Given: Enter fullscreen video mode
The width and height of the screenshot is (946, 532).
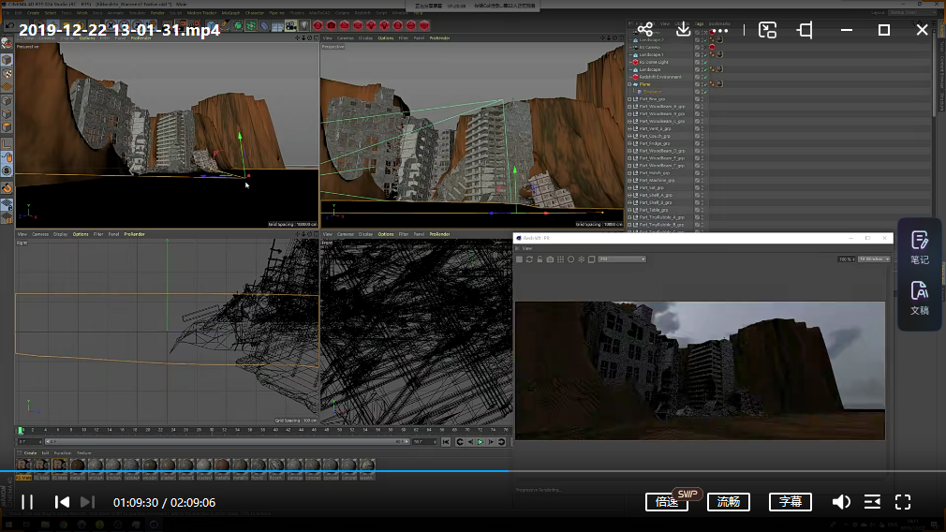Looking at the screenshot, I should pyautogui.click(x=903, y=502).
